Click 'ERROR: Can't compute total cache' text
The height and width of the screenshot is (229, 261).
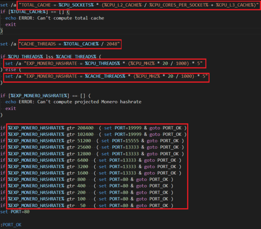click(61, 18)
